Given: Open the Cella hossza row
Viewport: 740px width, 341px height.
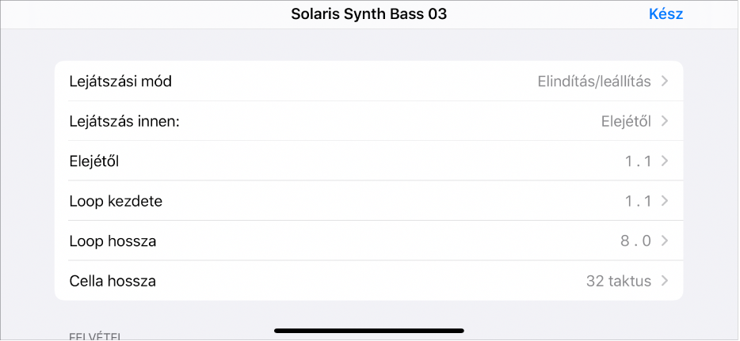Looking at the screenshot, I should pyautogui.click(x=113, y=281).
